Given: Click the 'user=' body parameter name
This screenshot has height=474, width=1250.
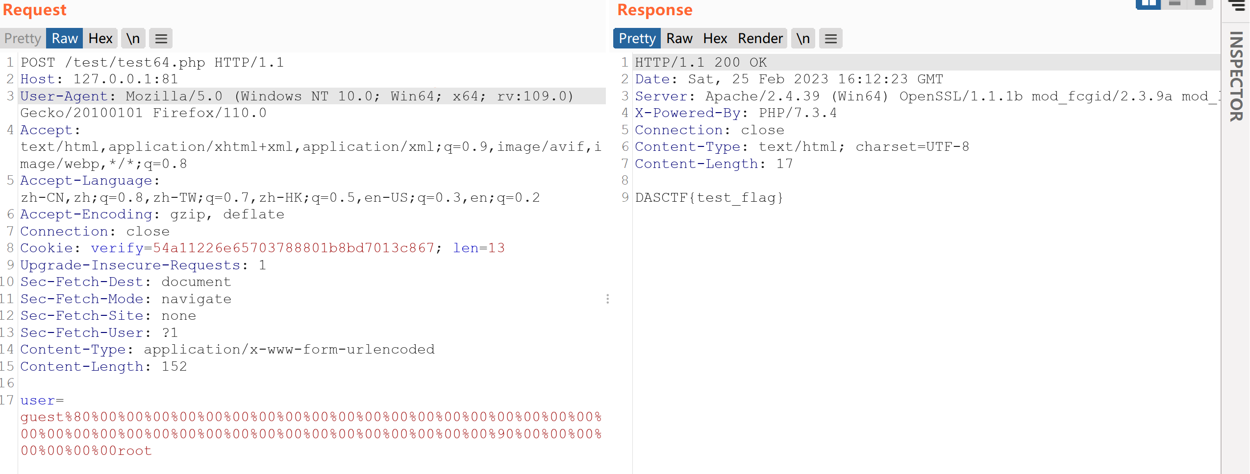Looking at the screenshot, I should tap(42, 401).
